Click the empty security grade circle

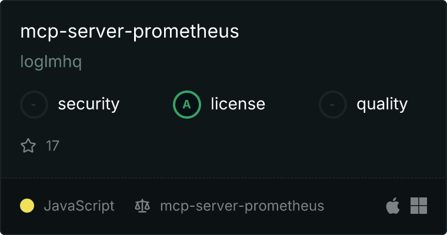point(34,105)
